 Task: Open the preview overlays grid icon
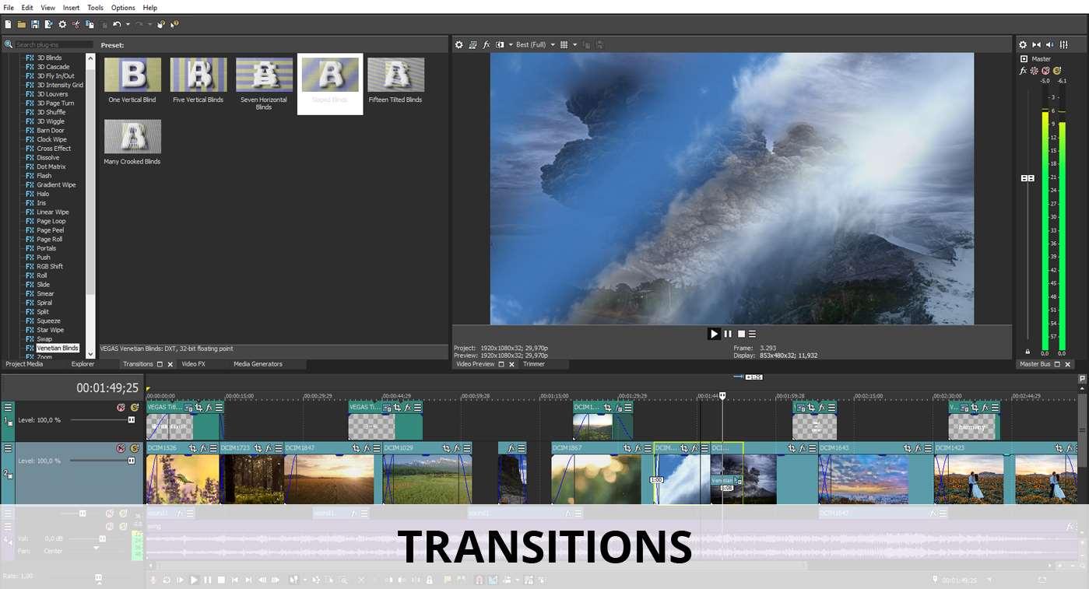pyautogui.click(x=564, y=45)
